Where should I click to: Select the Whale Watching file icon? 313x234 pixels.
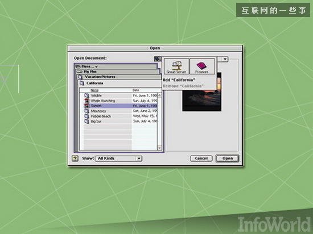tap(87, 101)
